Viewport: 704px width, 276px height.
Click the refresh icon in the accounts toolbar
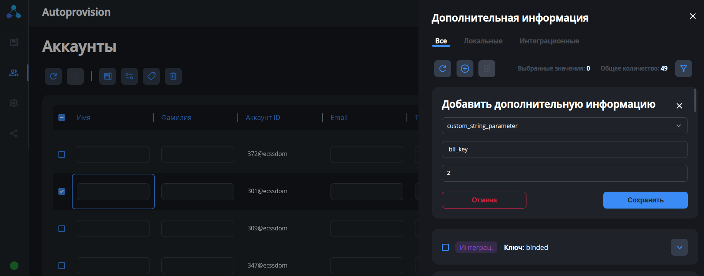click(53, 76)
